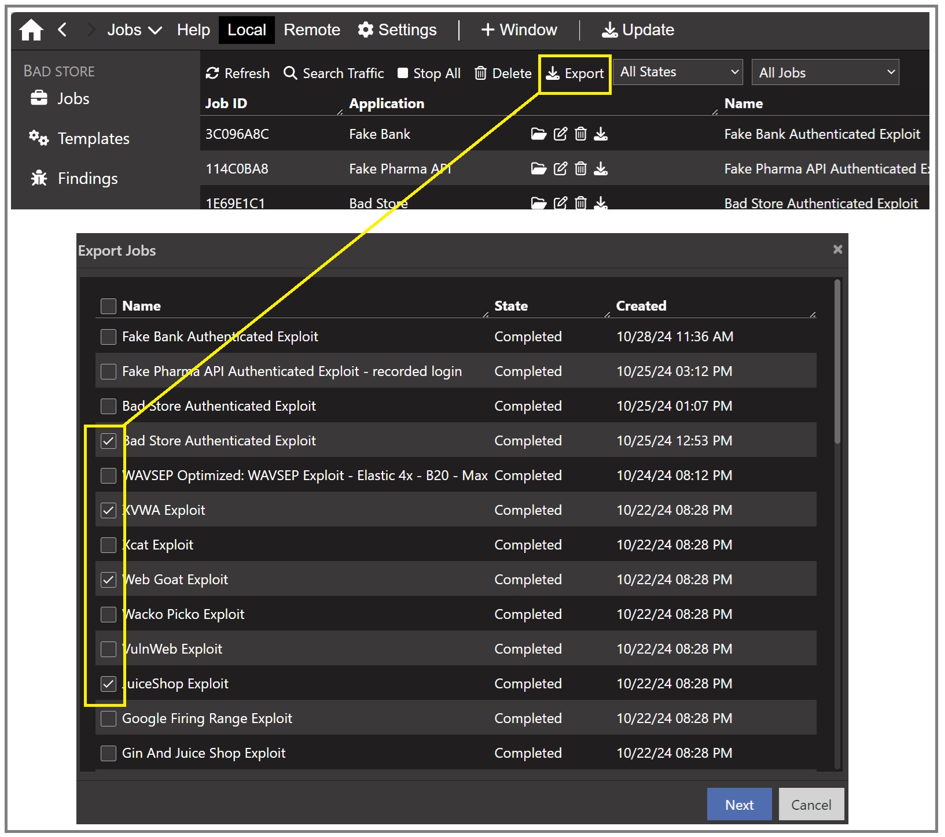The height and width of the screenshot is (837, 945).
Task: Open Search Traffic from the toolbar
Action: [334, 73]
